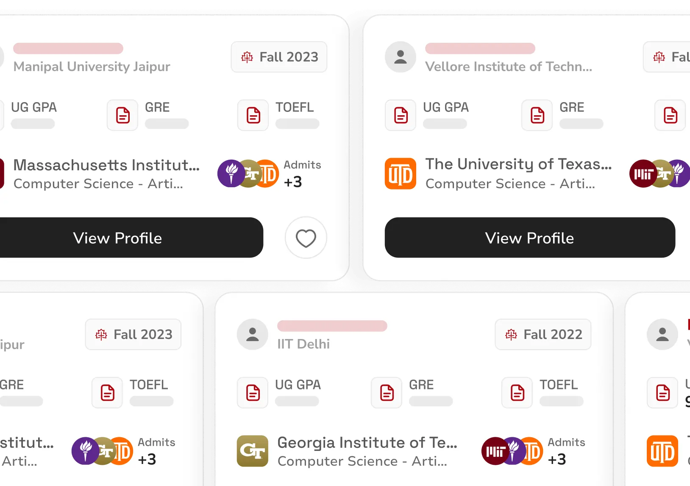Expand Admits +3 on the IIT Delhi card
The height and width of the screenshot is (486, 690).
[x=566, y=451]
